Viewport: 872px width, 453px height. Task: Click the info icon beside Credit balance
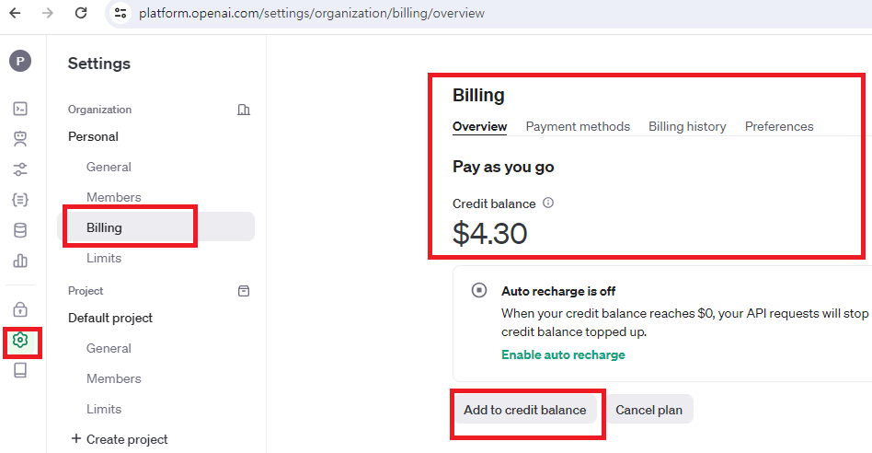(548, 203)
